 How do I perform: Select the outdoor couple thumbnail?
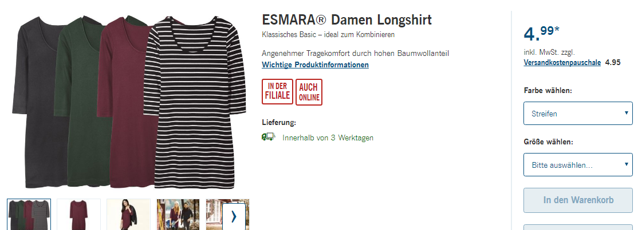(178, 215)
